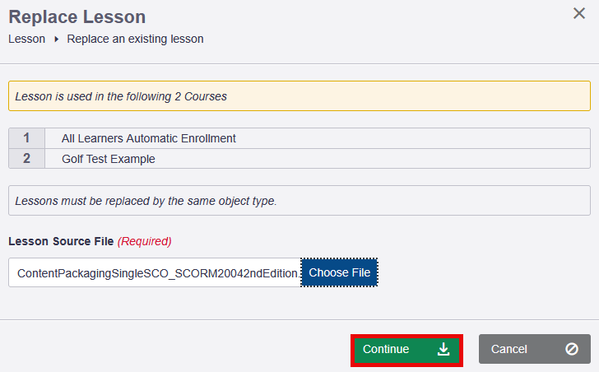The image size is (599, 372).
Task: Click the circle-slash icon on Cancel
Action: (572, 349)
